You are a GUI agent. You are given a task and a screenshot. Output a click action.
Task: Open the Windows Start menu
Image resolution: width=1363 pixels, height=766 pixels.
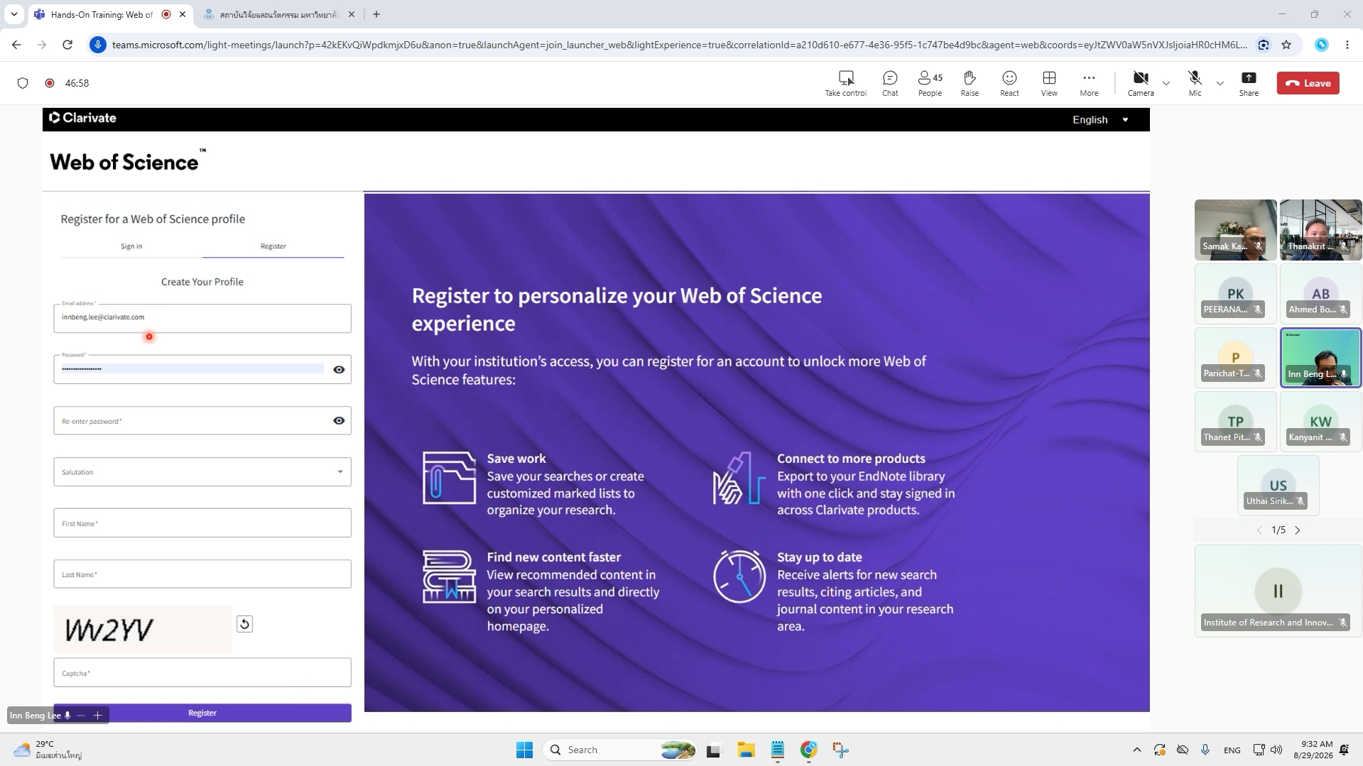coord(524,750)
